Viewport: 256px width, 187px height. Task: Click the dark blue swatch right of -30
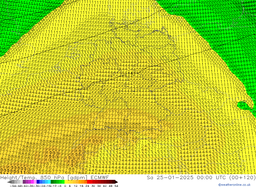coord(38,182)
